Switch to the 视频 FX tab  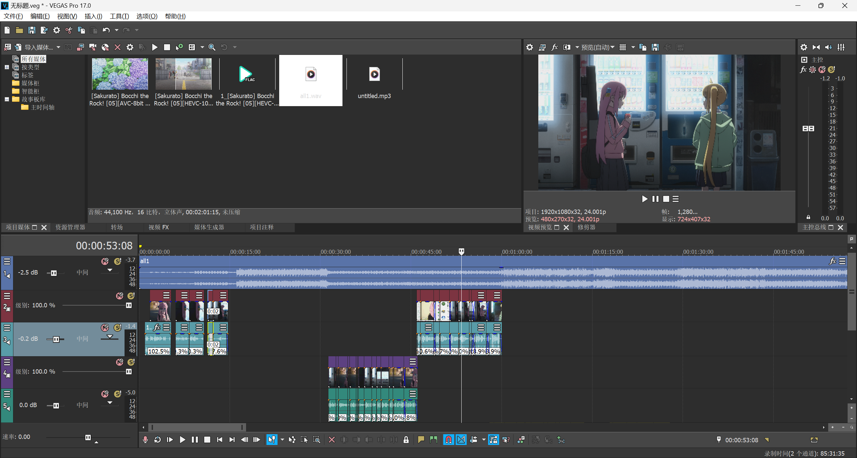point(158,227)
